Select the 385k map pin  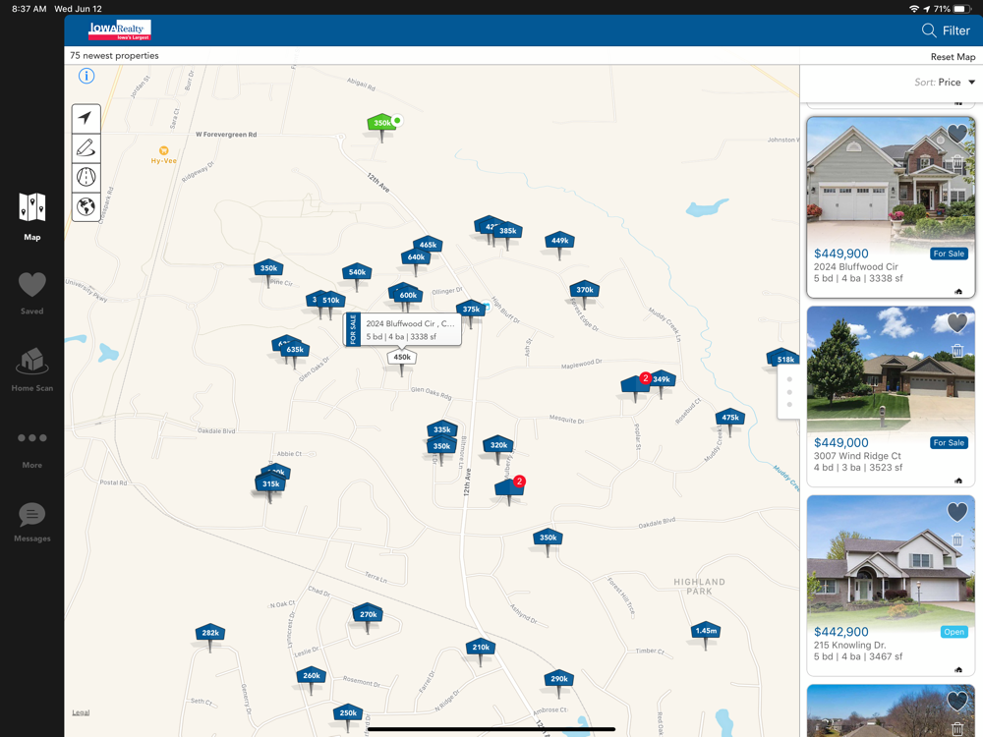pos(508,231)
